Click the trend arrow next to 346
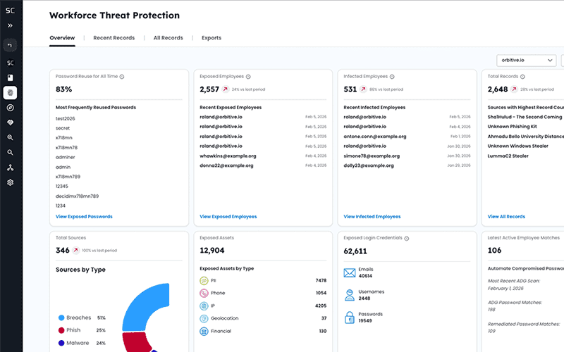564x352 pixels. [x=75, y=251]
